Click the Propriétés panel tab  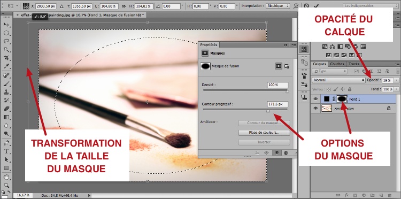tap(209, 45)
